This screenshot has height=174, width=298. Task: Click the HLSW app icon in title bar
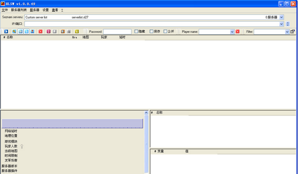[x=3, y=4]
